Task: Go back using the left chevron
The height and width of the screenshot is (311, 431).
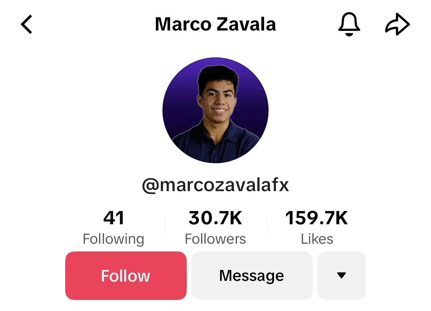Action: (27, 24)
